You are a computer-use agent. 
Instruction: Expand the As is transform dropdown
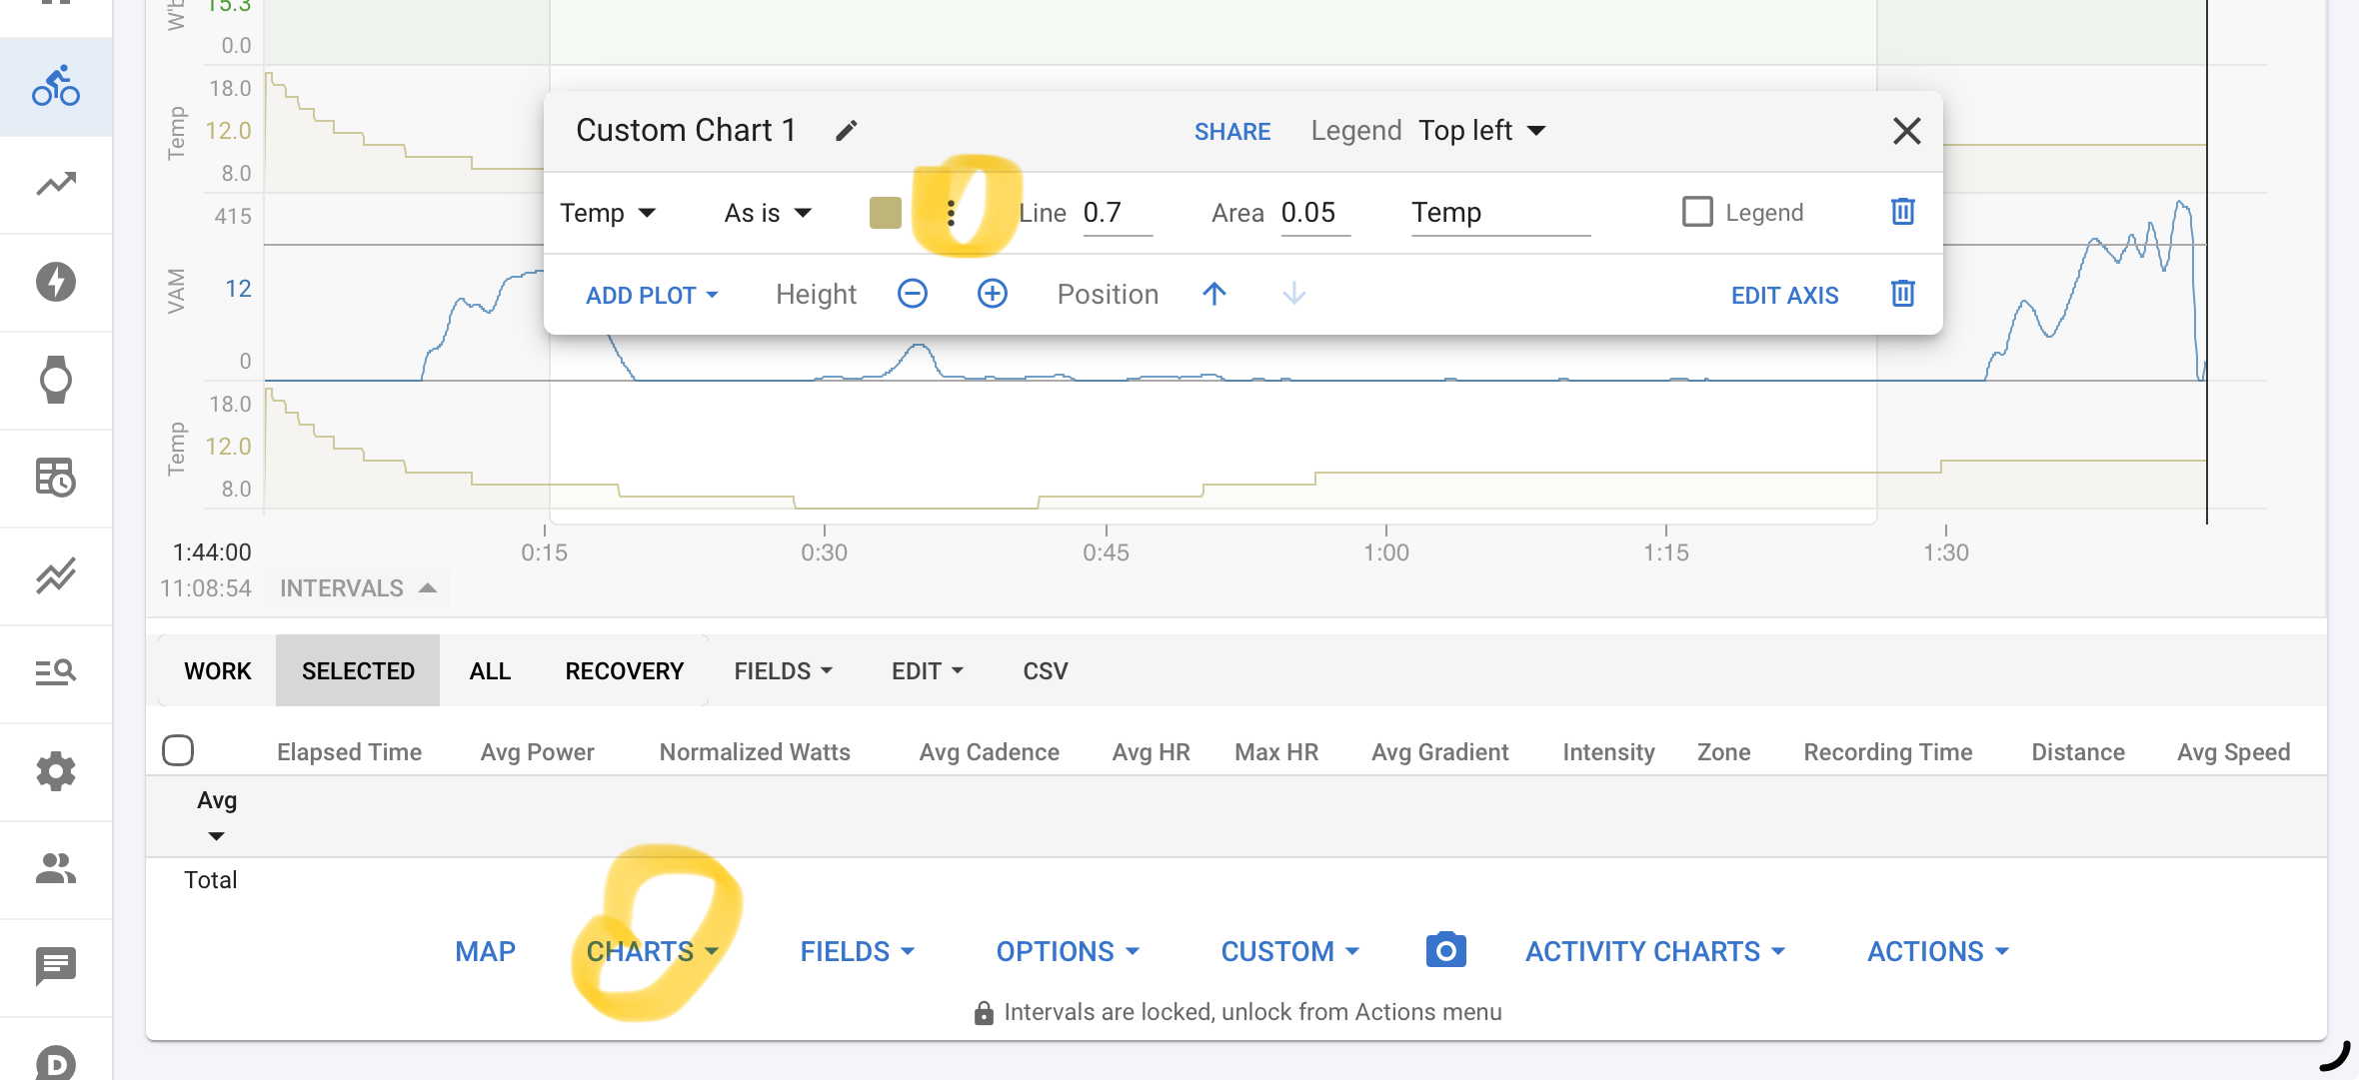coord(768,213)
